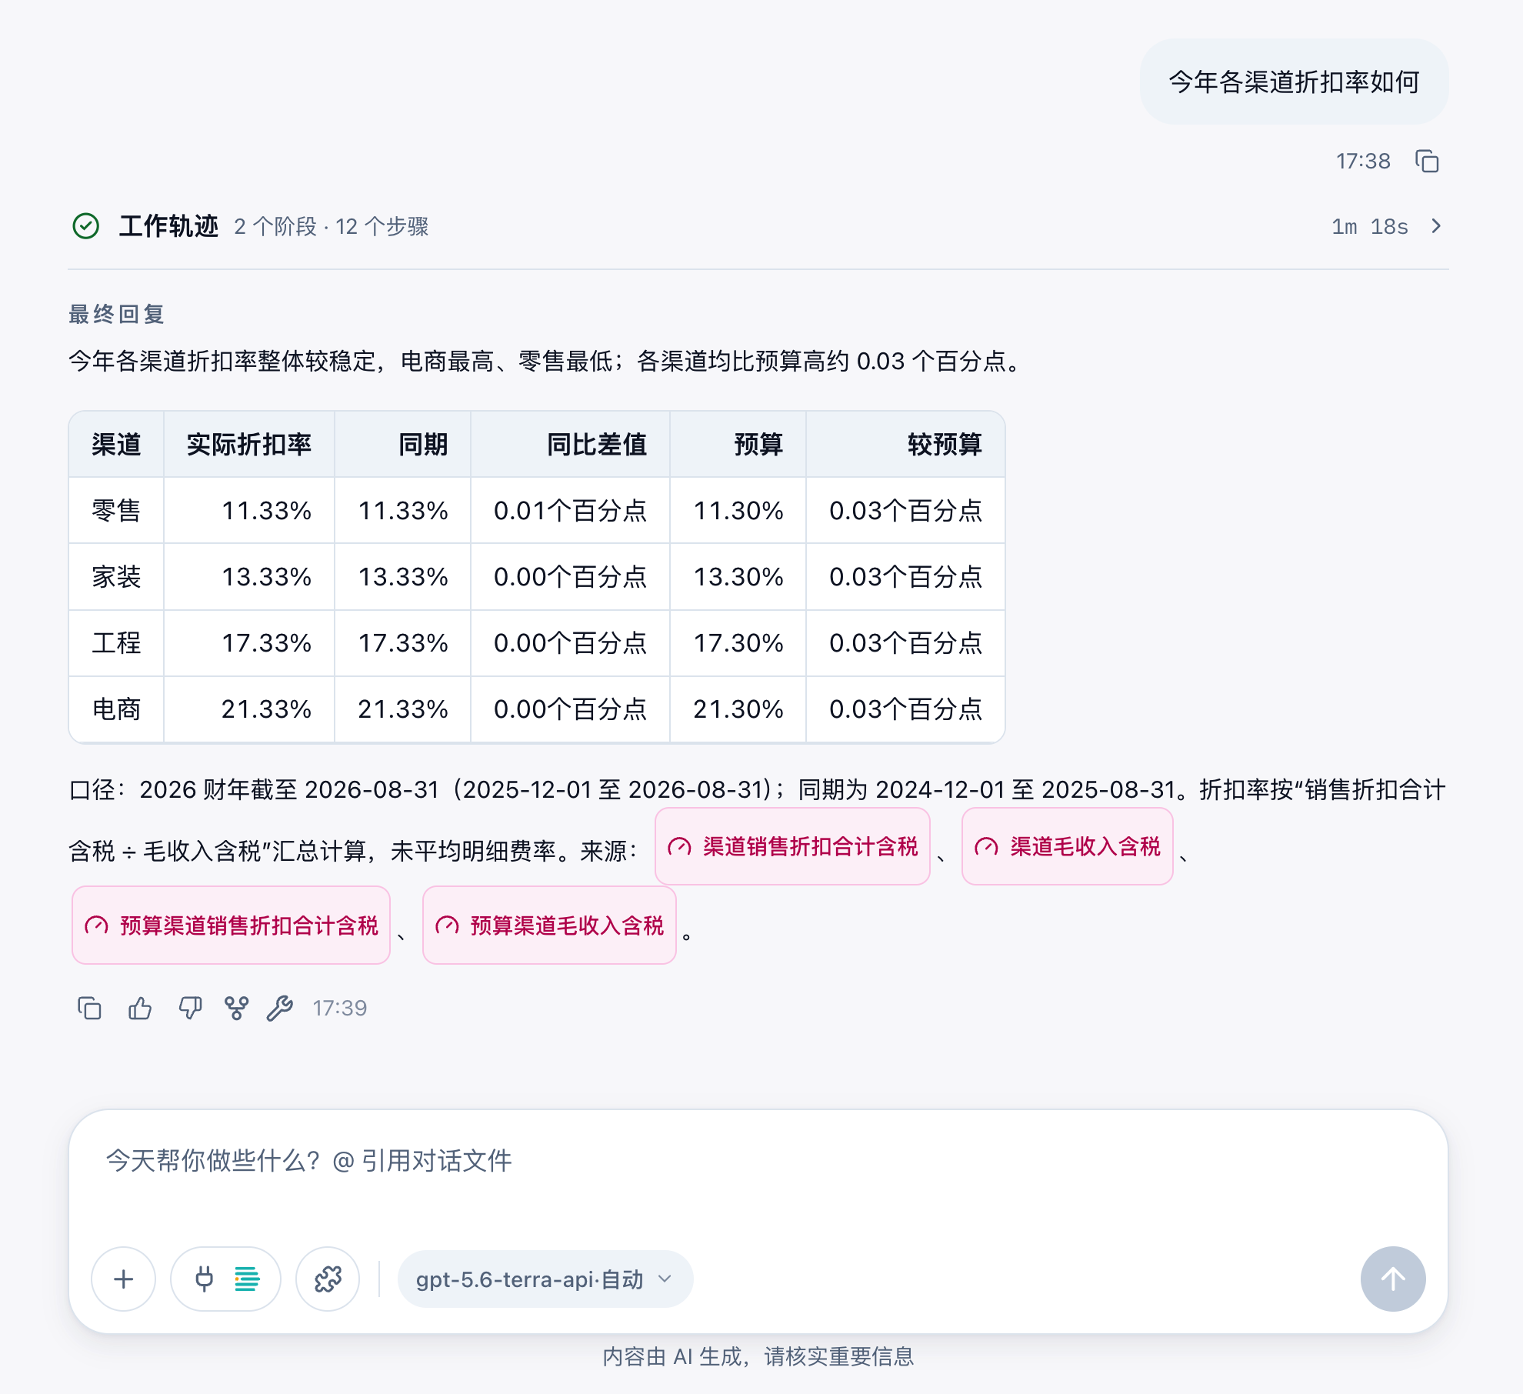
Task: Open the gpt-5.6-terra-api model dropdown
Action: [545, 1279]
